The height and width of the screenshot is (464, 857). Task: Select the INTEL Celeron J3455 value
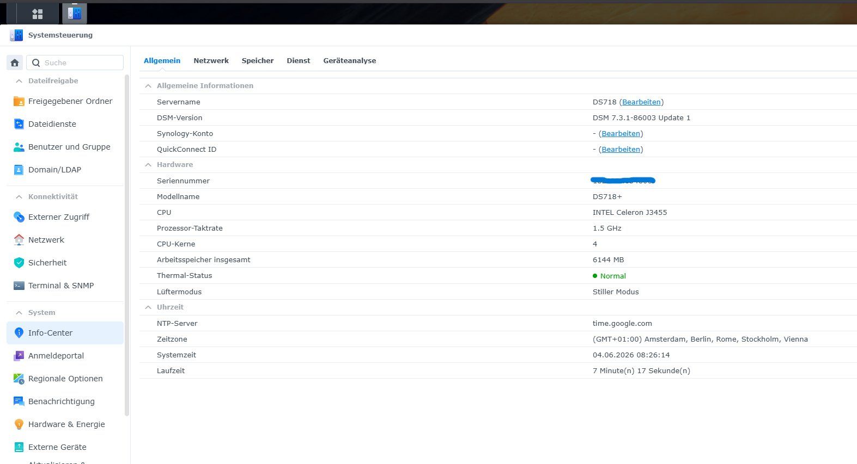630,213
